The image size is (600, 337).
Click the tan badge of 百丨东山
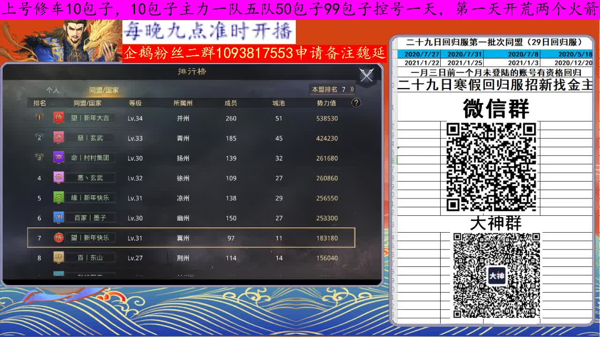[x=59, y=257]
